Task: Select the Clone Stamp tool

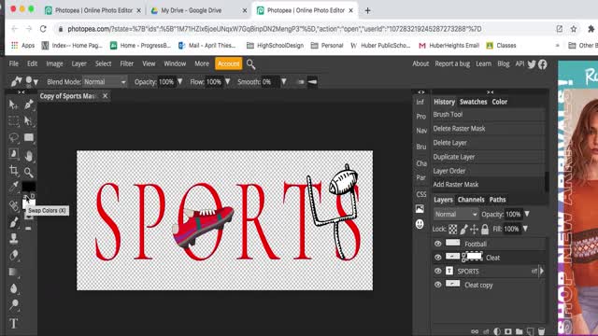Action: click(14, 239)
